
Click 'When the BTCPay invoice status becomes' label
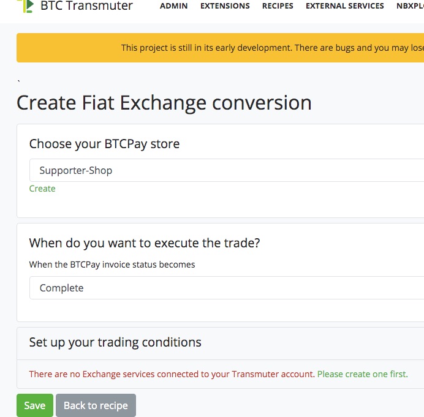click(x=112, y=265)
